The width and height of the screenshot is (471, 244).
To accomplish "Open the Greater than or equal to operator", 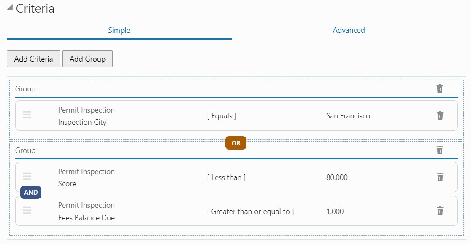I will (x=250, y=212).
